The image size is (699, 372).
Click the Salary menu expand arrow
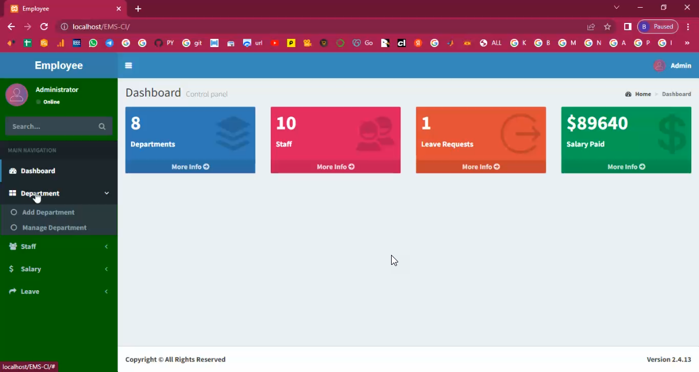[107, 269]
